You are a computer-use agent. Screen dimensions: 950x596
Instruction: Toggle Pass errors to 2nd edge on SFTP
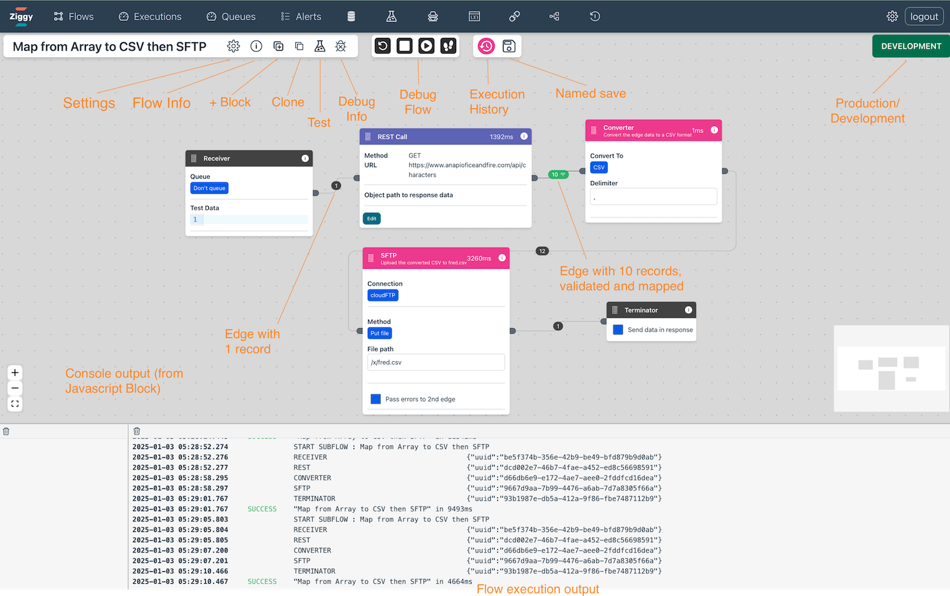(376, 398)
